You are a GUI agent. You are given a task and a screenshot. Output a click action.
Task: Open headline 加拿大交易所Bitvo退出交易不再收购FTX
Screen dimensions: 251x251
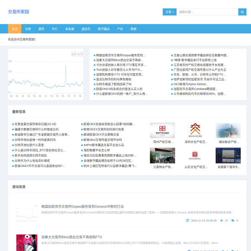pyautogui.click(x=72, y=237)
